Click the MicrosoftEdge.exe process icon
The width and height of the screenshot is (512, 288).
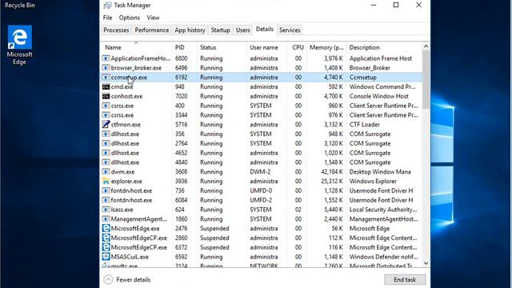coord(106,229)
